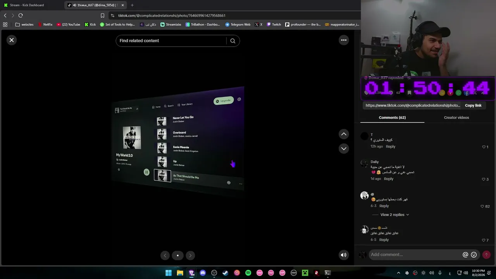Image resolution: width=496 pixels, height=279 pixels.
Task: Open the X bookmark
Action: pyautogui.click(x=258, y=24)
